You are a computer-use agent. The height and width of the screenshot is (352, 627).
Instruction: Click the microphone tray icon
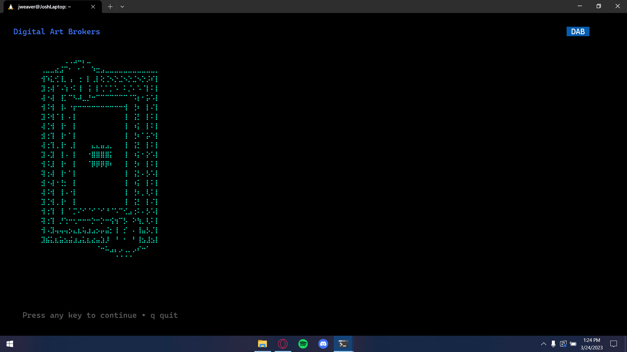[553, 344]
